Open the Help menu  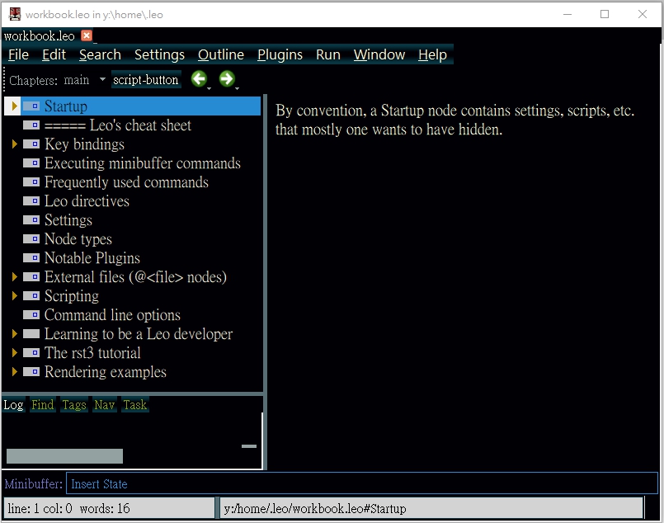point(432,54)
